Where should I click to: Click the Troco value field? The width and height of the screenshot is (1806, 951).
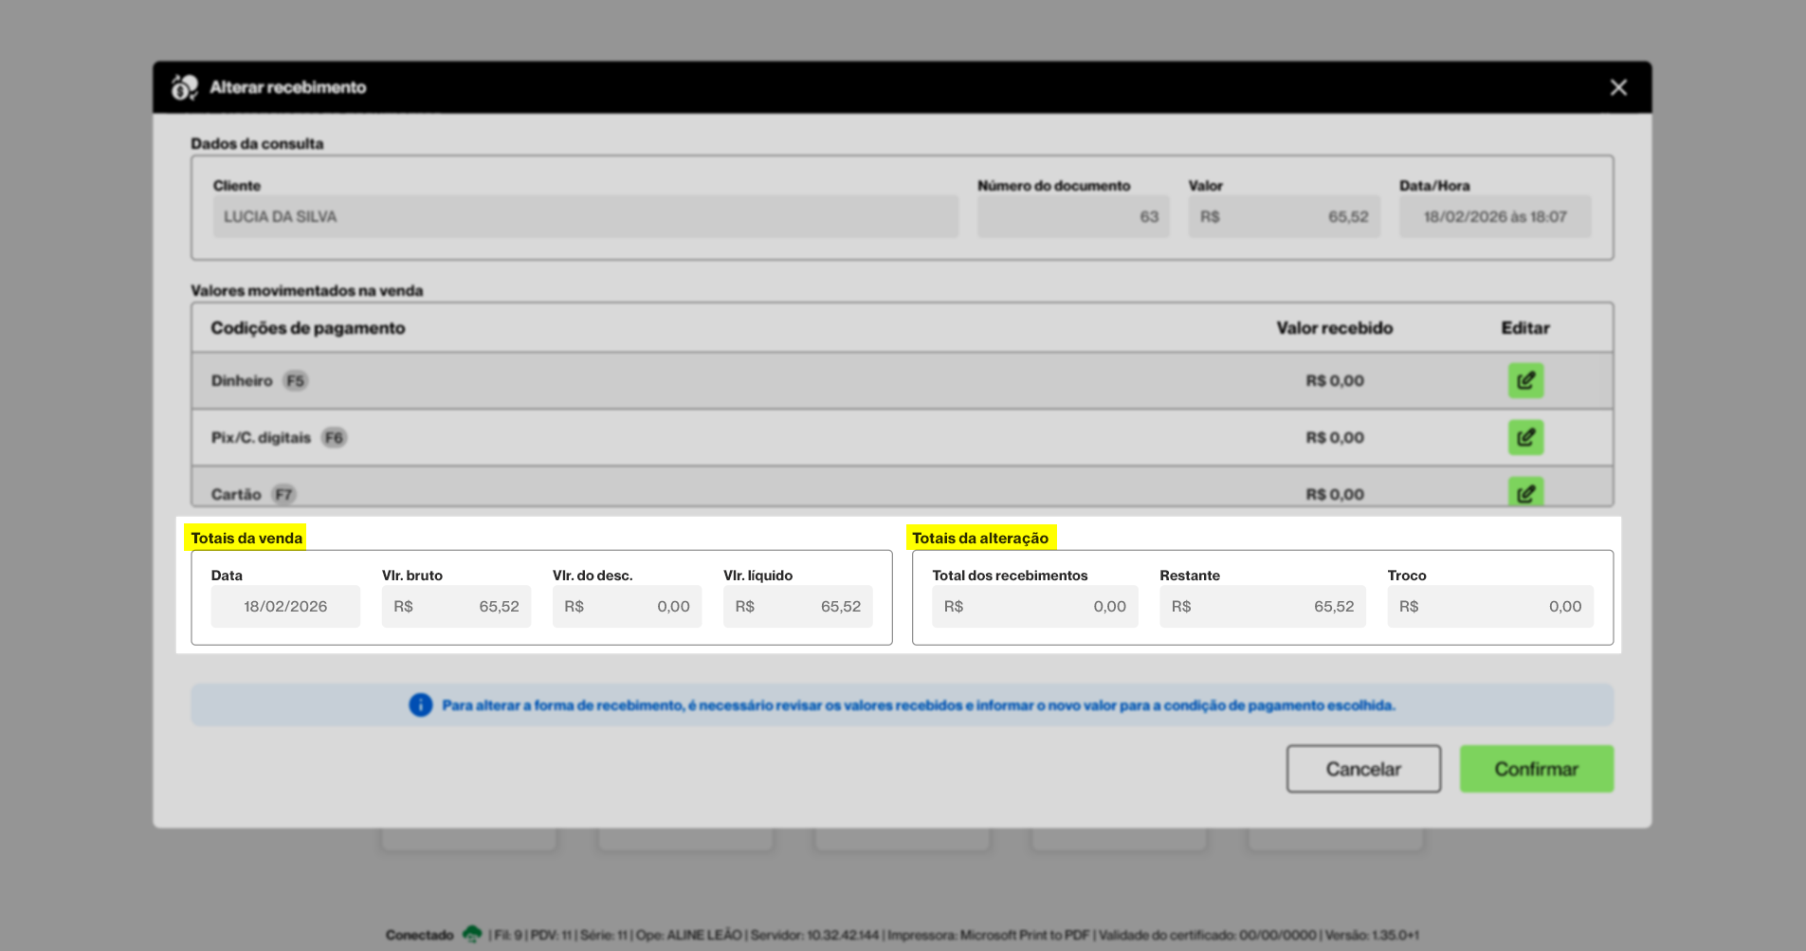pyautogui.click(x=1489, y=607)
